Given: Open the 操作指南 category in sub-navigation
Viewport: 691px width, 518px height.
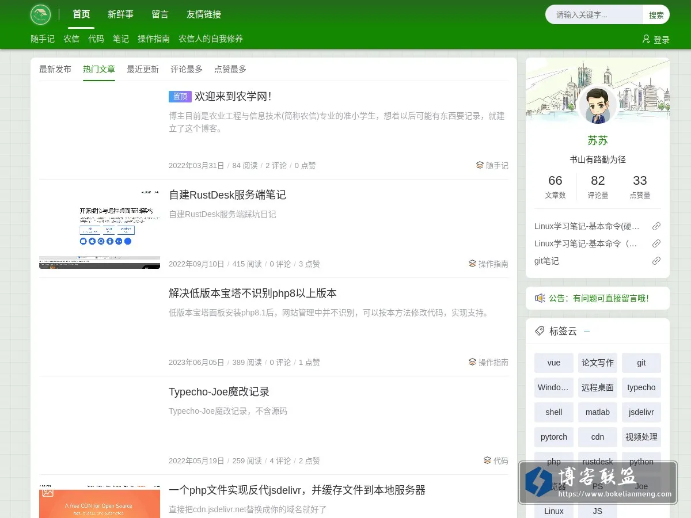Looking at the screenshot, I should (x=154, y=39).
